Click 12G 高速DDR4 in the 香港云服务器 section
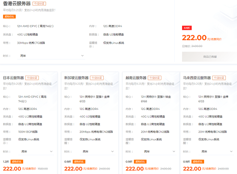 (113, 26)
